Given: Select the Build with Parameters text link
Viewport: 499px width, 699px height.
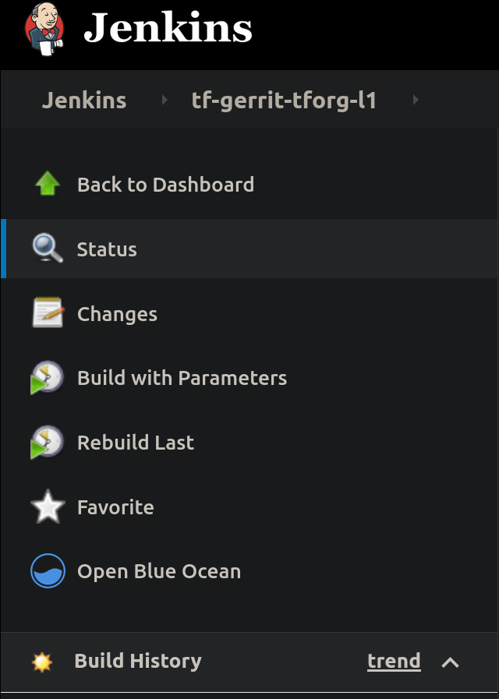Looking at the screenshot, I should click(182, 378).
